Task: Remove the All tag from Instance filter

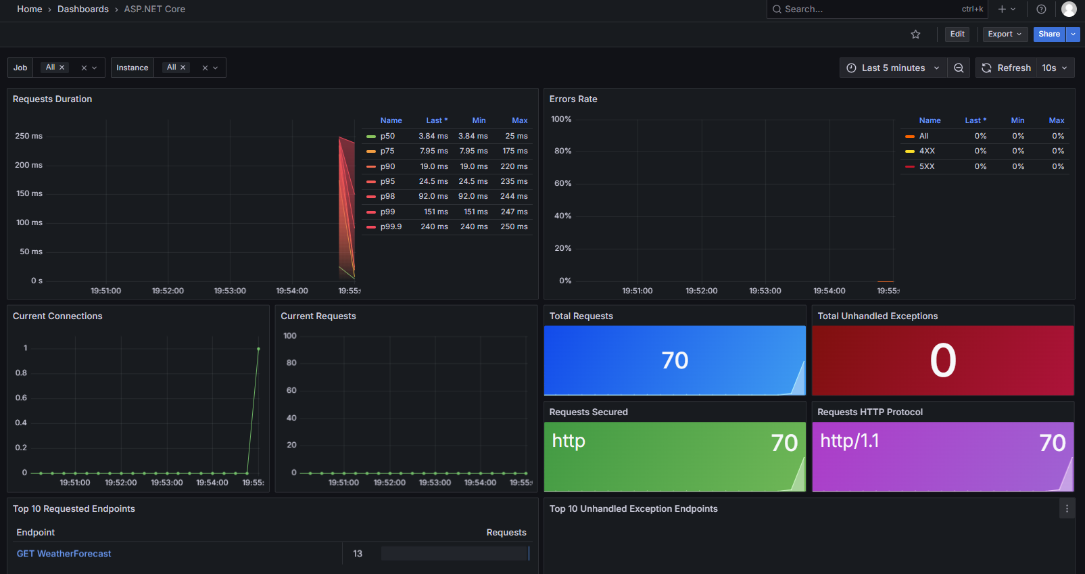Action: pyautogui.click(x=183, y=68)
